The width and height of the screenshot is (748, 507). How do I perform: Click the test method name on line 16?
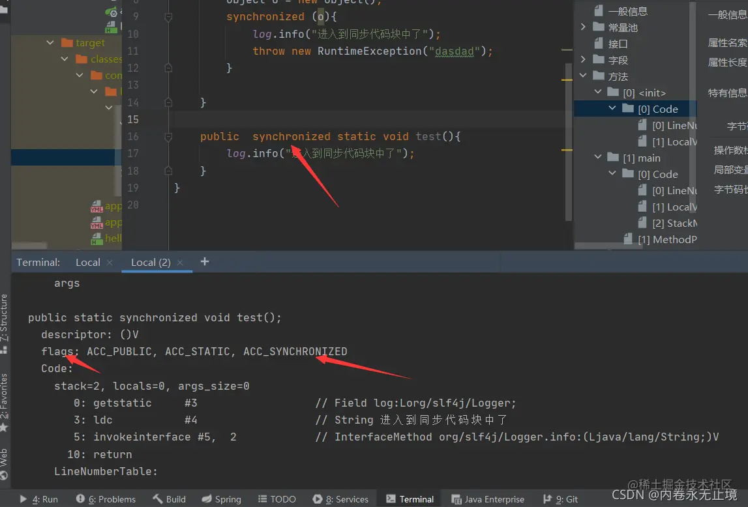click(x=428, y=136)
